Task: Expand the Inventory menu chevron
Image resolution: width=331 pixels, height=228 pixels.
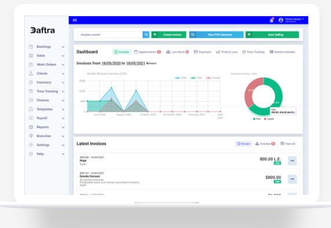Action: (63, 83)
